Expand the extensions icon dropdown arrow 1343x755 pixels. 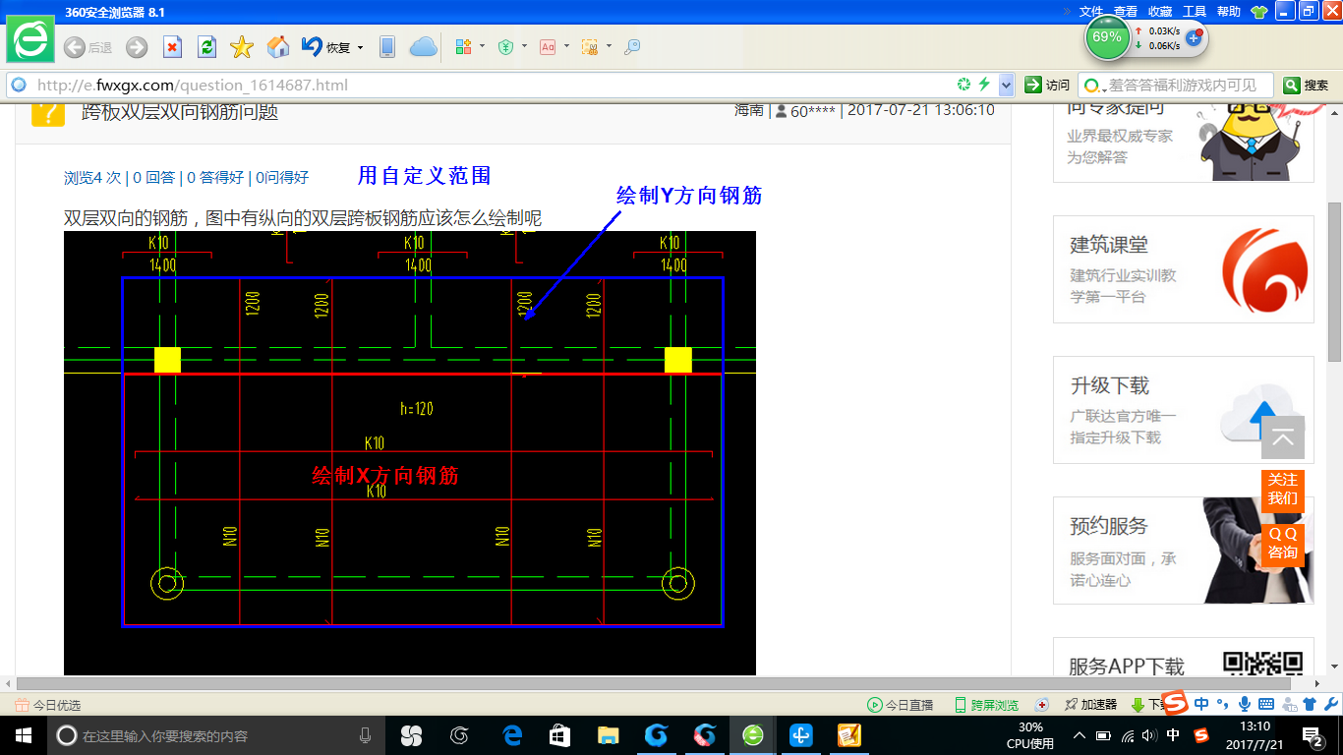coord(483,46)
